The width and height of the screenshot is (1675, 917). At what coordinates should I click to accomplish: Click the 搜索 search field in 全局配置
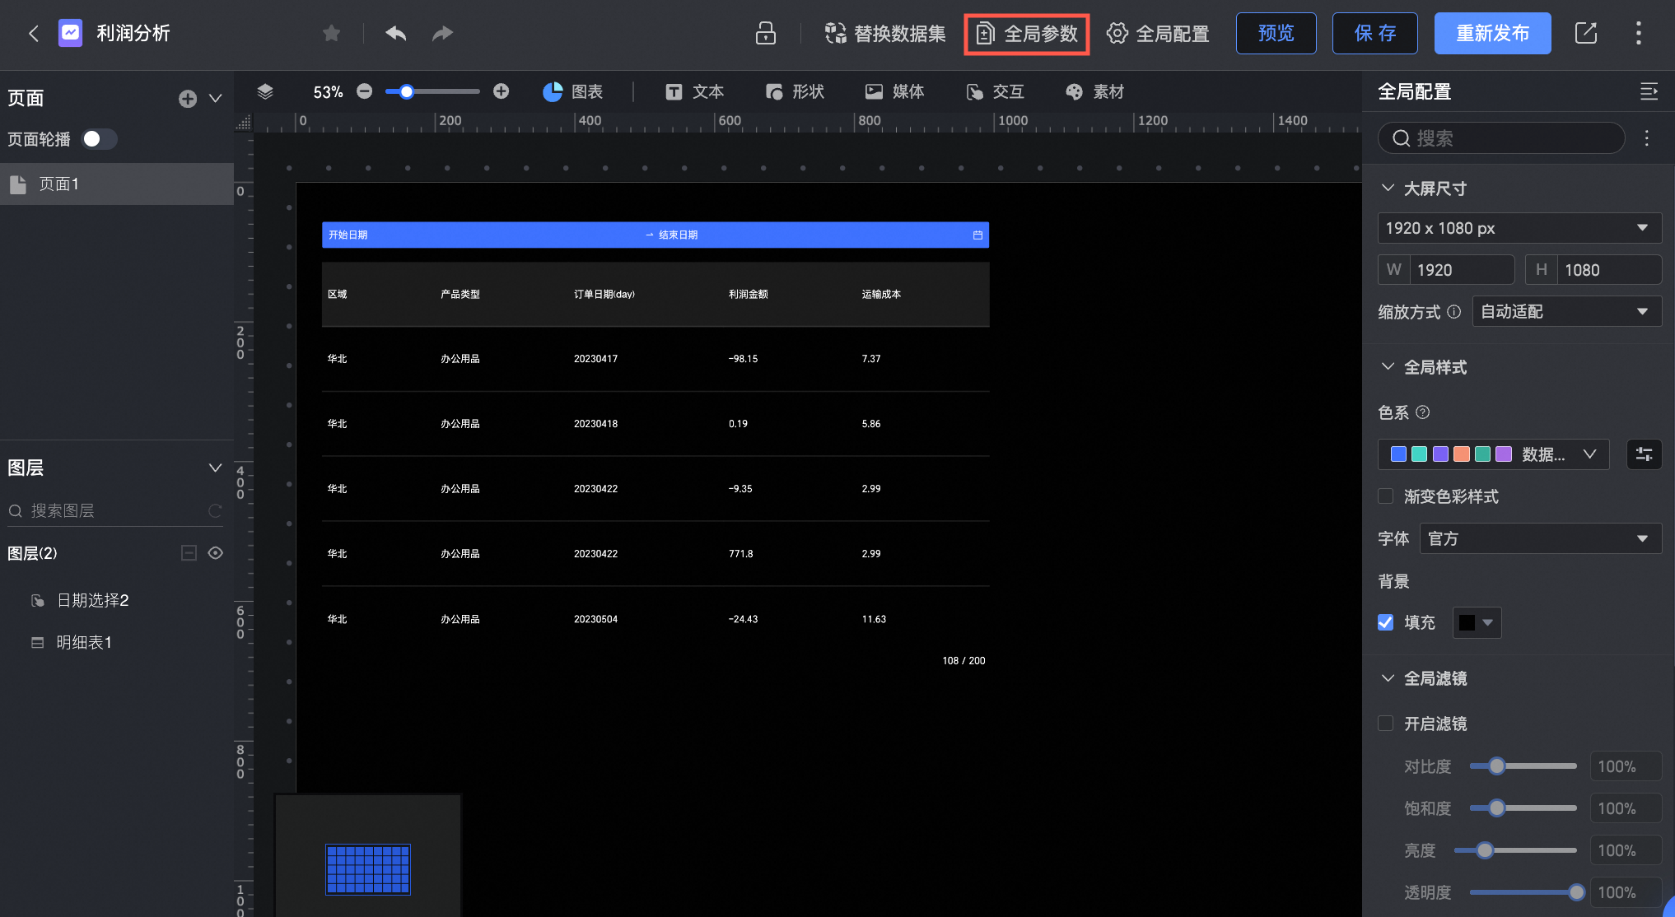coord(1501,138)
